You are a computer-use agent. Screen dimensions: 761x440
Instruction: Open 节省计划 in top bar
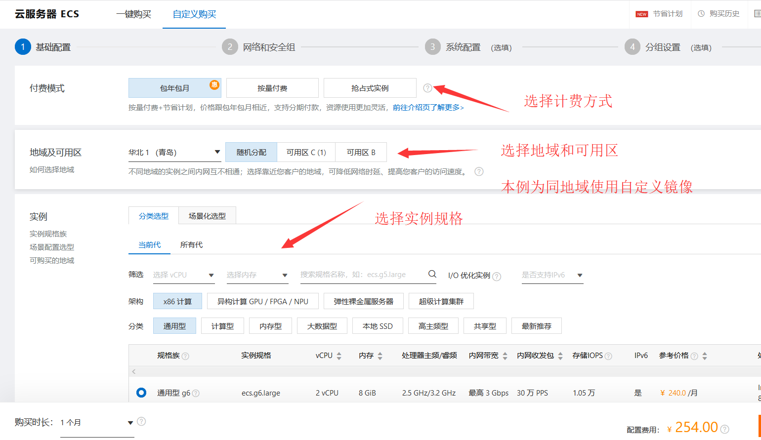[668, 14]
